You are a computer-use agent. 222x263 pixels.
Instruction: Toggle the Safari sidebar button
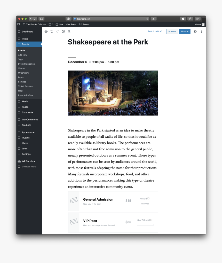pos(41,19)
